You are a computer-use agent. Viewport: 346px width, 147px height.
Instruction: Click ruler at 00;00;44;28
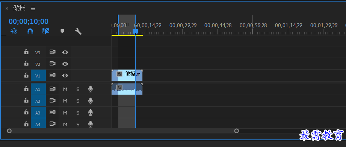[218, 25]
